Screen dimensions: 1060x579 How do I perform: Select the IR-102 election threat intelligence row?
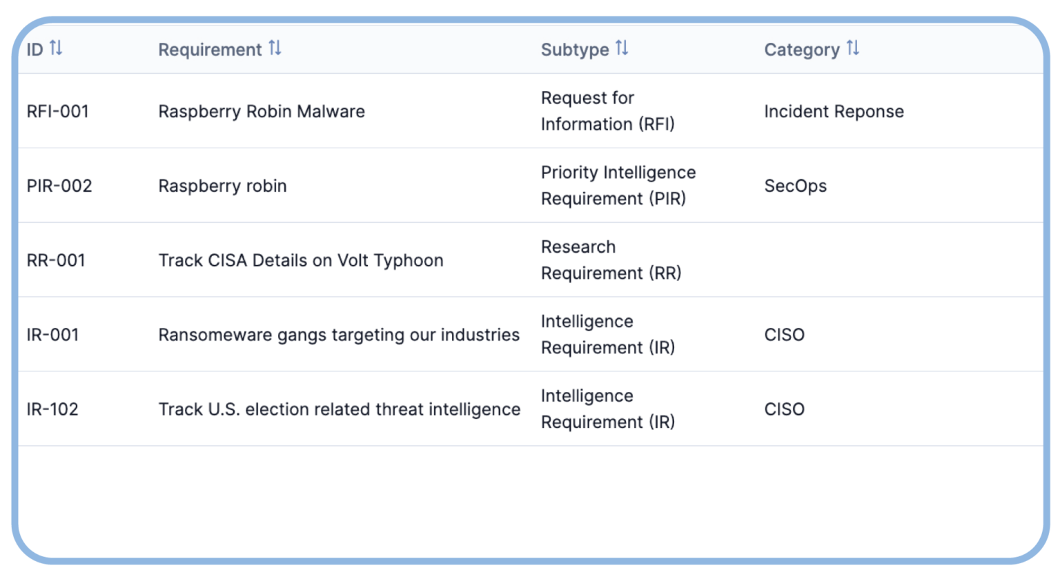[339, 409]
